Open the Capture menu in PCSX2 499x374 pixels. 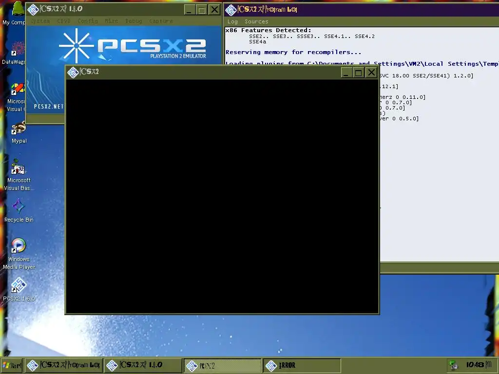[x=161, y=21]
